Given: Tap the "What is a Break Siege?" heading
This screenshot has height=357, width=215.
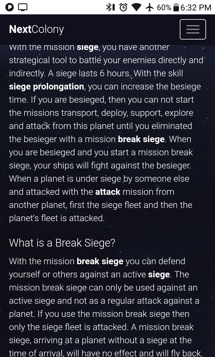Looking at the screenshot, I should tap(62, 243).
